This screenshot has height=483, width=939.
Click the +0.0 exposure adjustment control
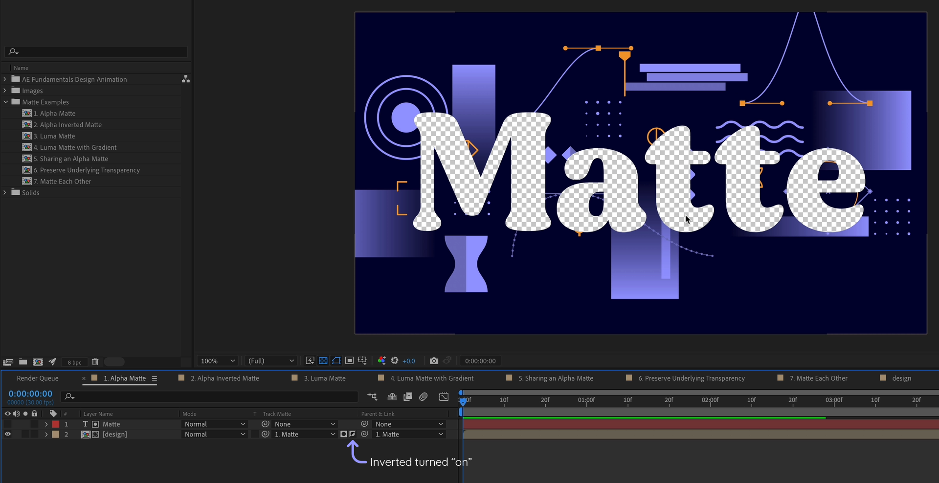click(x=409, y=361)
